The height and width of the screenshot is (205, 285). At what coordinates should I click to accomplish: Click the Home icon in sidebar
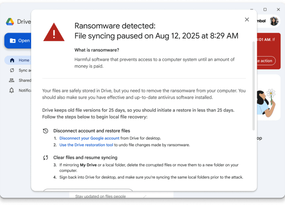click(x=12, y=60)
